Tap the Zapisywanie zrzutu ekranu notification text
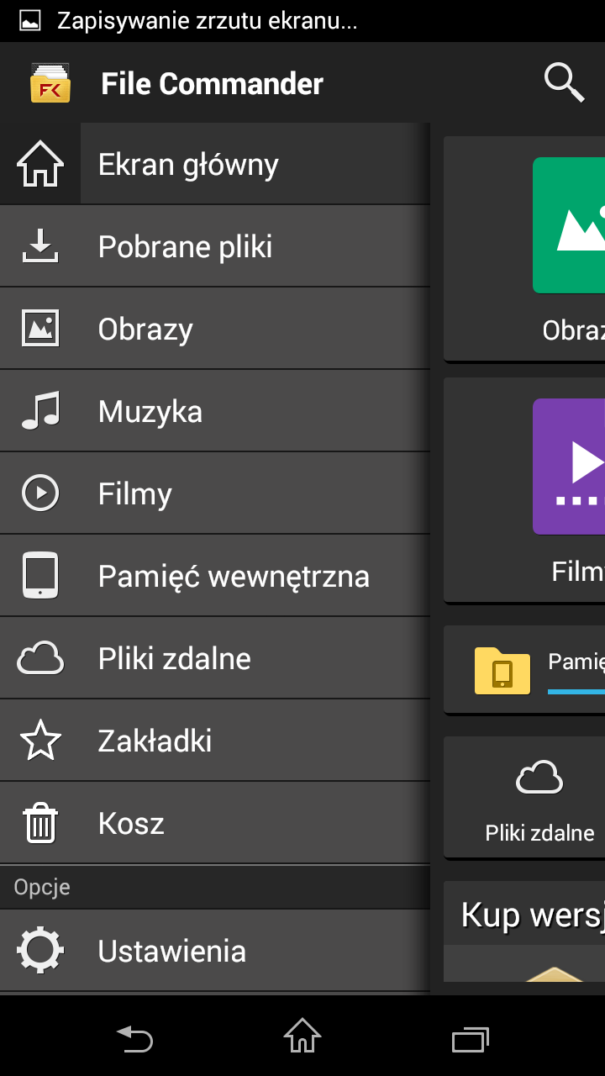Image resolution: width=605 pixels, height=1076 pixels. pos(208,21)
